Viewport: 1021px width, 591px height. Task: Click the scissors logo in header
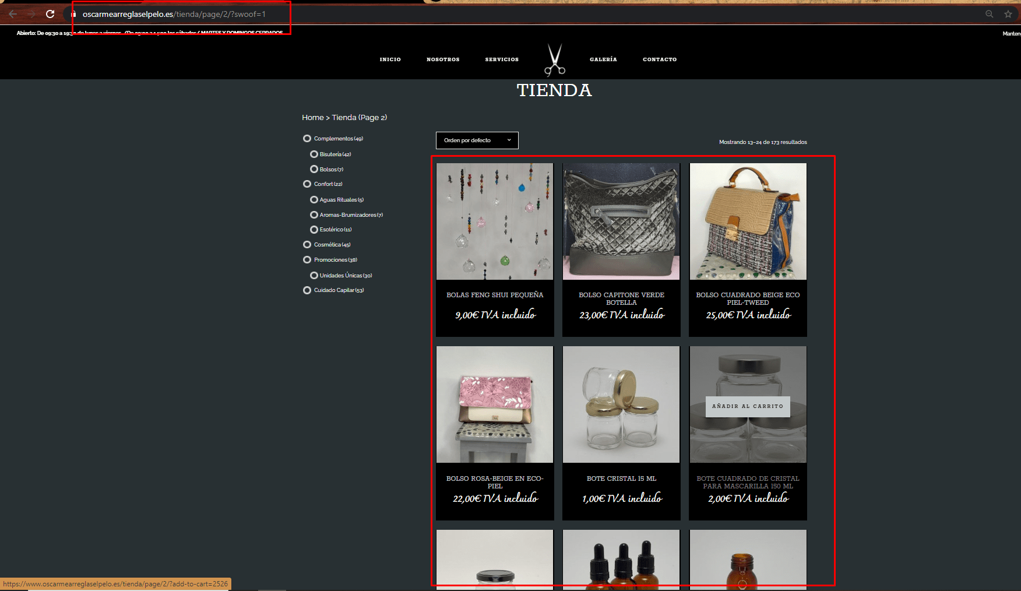(555, 60)
